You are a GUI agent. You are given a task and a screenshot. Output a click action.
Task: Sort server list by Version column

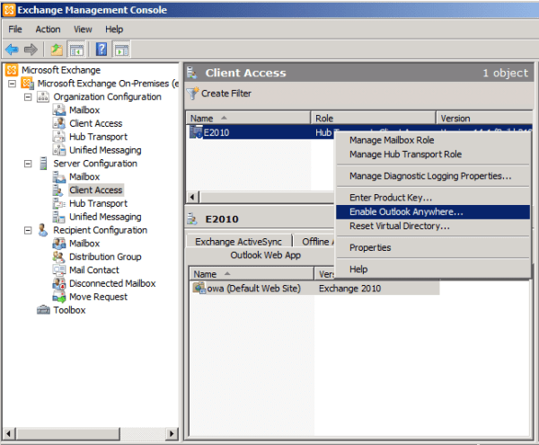[484, 119]
